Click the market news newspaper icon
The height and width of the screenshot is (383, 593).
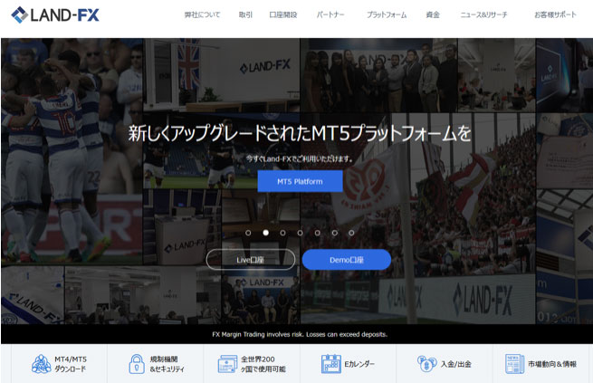click(x=514, y=364)
